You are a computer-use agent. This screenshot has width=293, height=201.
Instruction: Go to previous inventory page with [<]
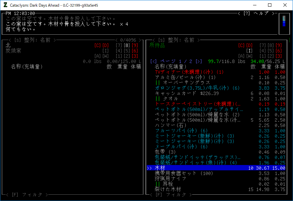pos(153,61)
